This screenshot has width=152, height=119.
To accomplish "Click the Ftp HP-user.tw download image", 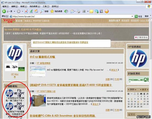I will coord(15,93).
